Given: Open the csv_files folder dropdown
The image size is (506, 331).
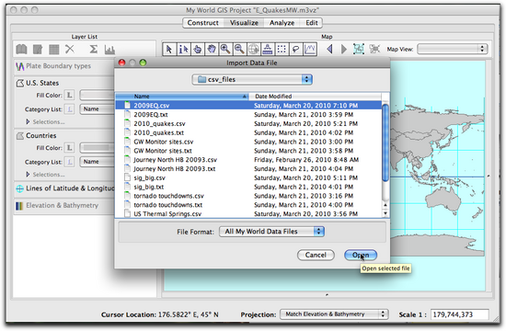Looking at the screenshot, I should 252,79.
